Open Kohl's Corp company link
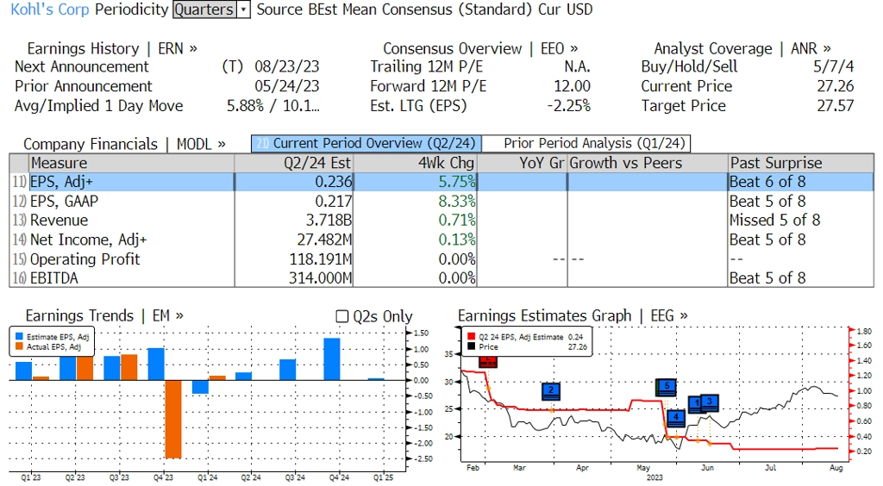This screenshot has width=883, height=486. pos(49,9)
